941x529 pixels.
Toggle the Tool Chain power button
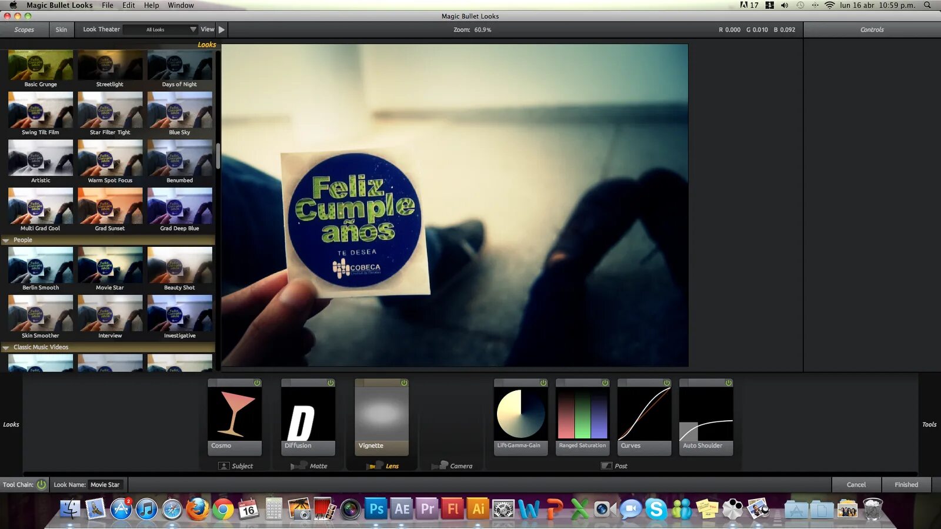coord(41,485)
